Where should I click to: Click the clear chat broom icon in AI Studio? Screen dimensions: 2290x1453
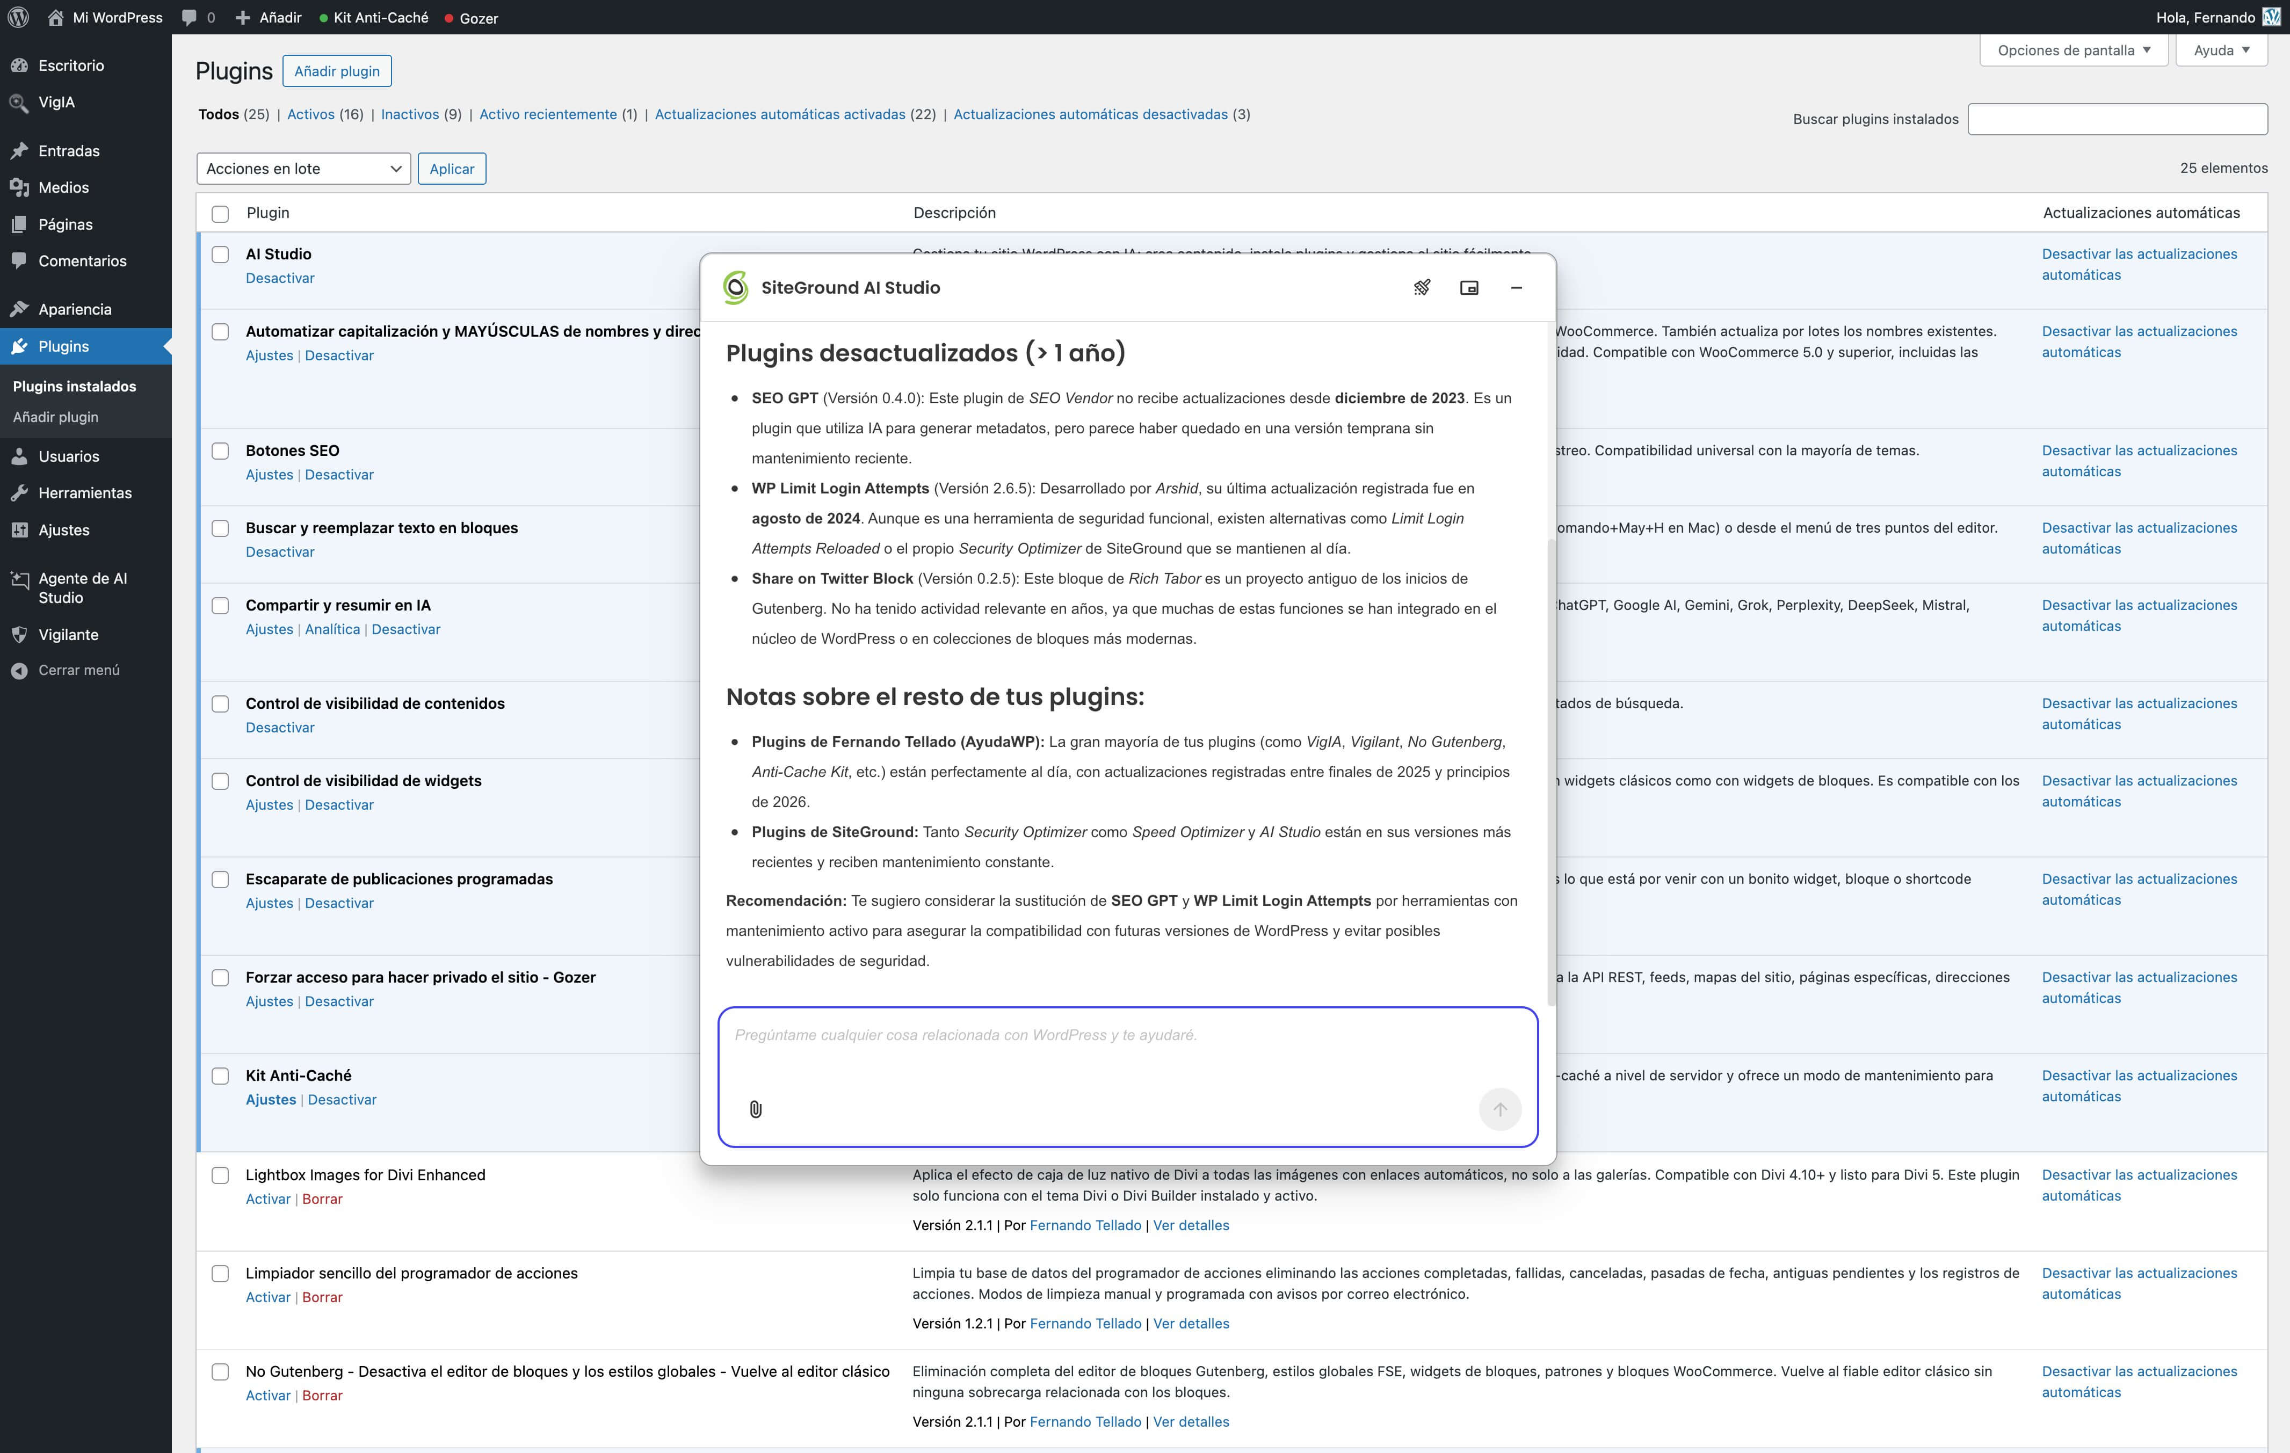(x=1422, y=287)
